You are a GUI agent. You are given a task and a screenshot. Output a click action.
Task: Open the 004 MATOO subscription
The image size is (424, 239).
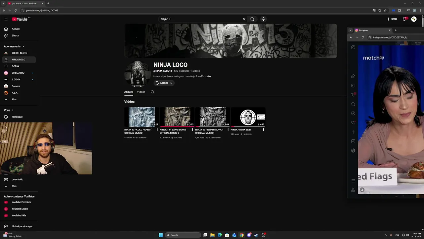[19, 73]
